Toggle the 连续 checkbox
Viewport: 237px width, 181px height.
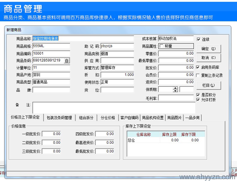pyautogui.click(x=199, y=39)
